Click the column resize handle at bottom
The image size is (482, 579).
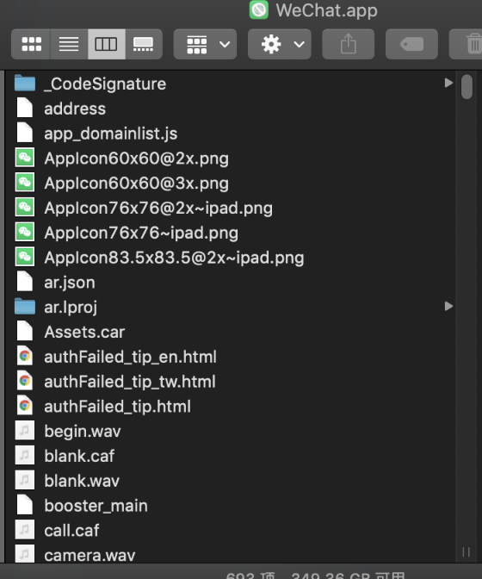point(467,552)
